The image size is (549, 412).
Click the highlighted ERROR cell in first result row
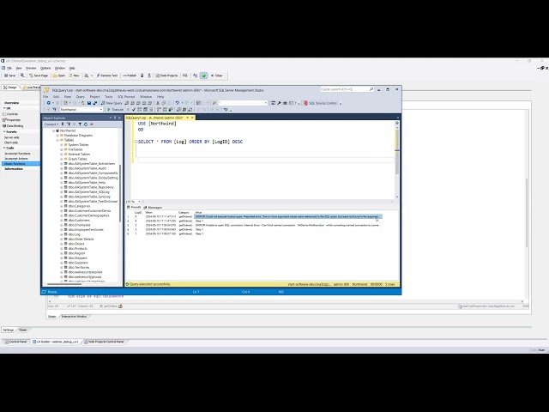tap(288, 217)
